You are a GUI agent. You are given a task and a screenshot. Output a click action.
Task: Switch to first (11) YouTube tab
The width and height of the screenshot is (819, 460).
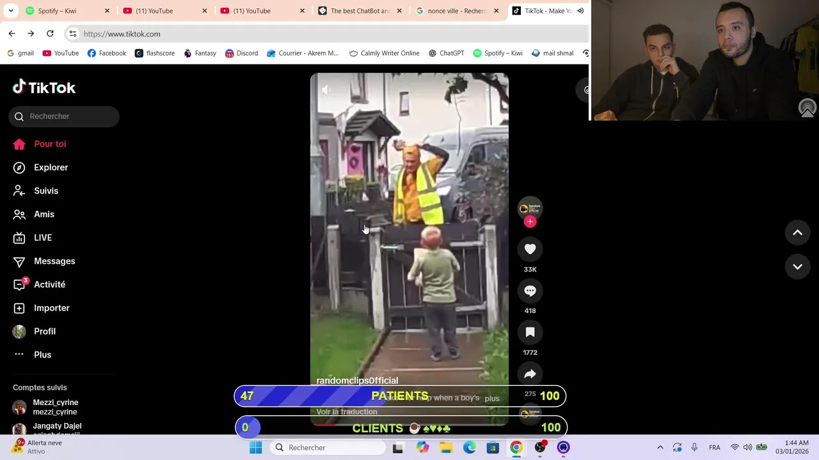(165, 11)
